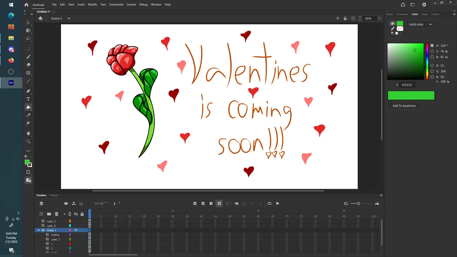Select the R red radio button
The height and width of the screenshot is (257, 457).
[432, 66]
